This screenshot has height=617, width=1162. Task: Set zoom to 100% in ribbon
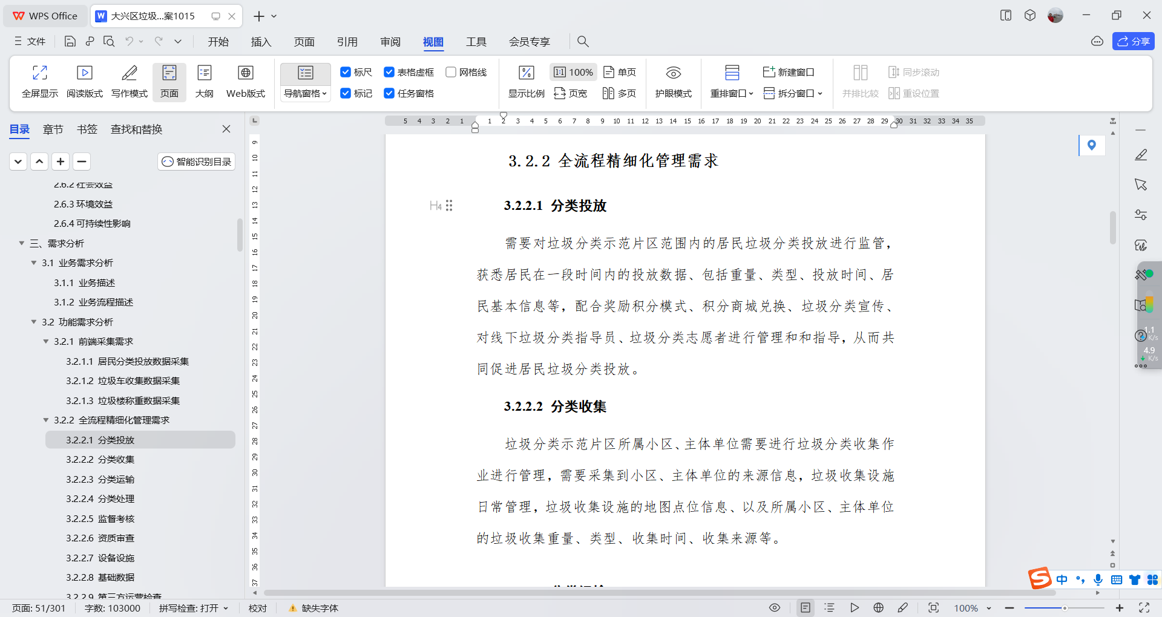click(574, 72)
